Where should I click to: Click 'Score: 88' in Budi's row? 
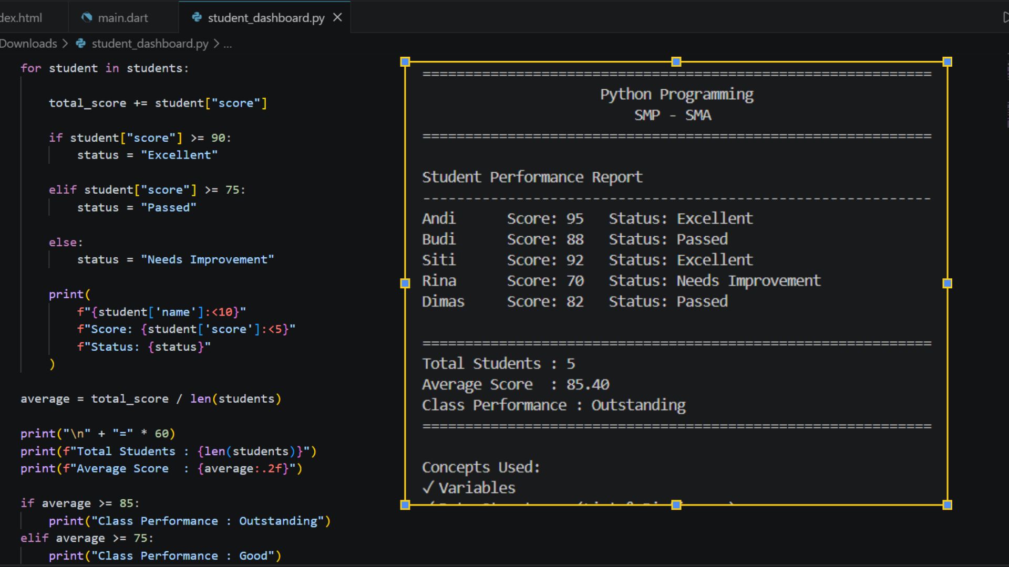point(545,239)
